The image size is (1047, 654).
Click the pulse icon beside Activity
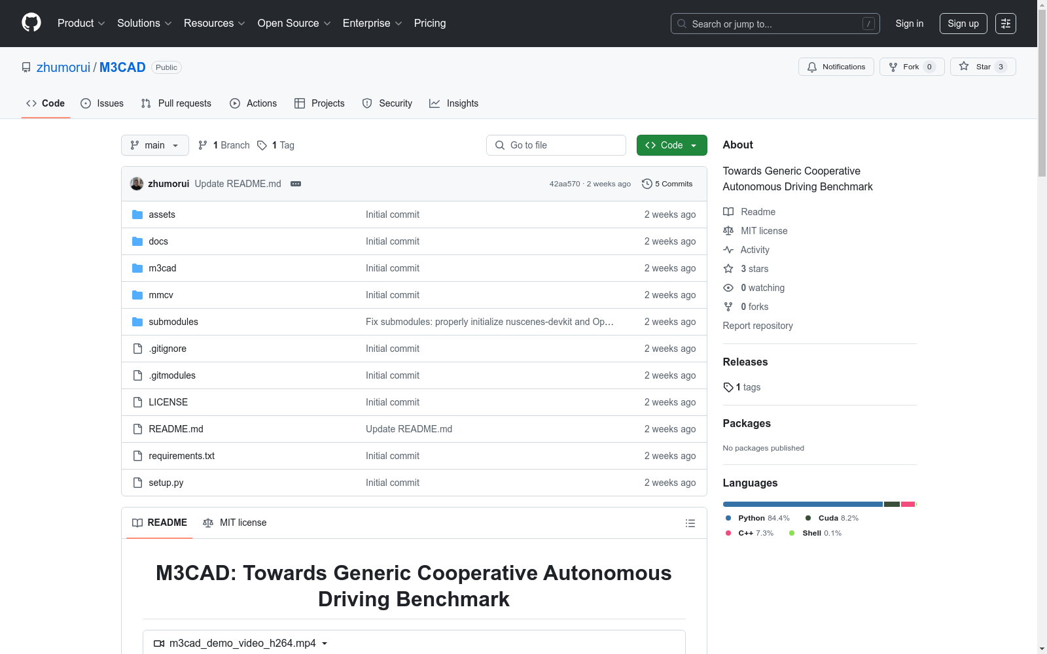728,250
